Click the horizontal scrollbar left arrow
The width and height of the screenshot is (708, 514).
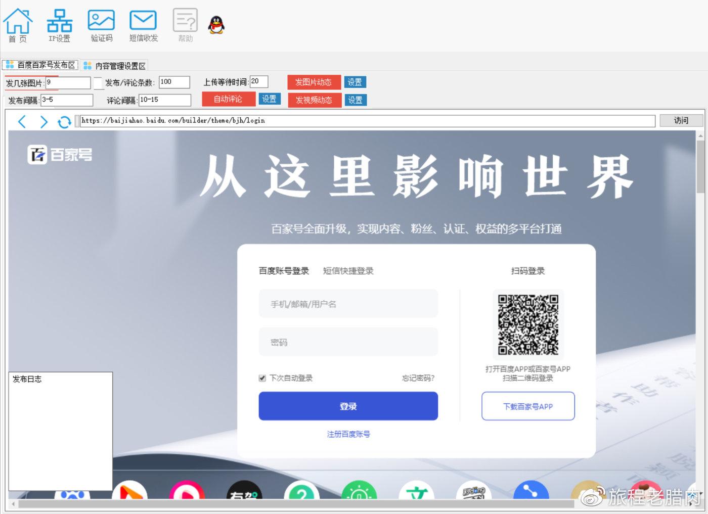(x=14, y=504)
